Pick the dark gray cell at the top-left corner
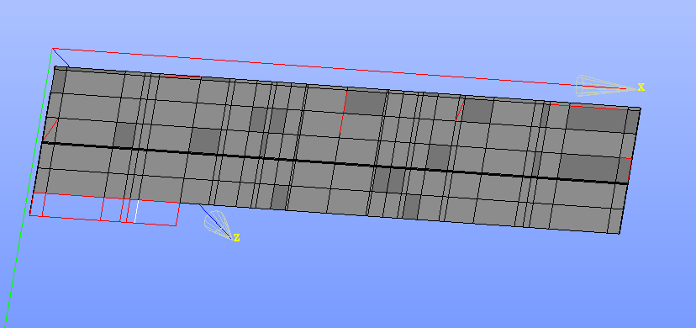This screenshot has height=328, width=696. click(x=59, y=81)
